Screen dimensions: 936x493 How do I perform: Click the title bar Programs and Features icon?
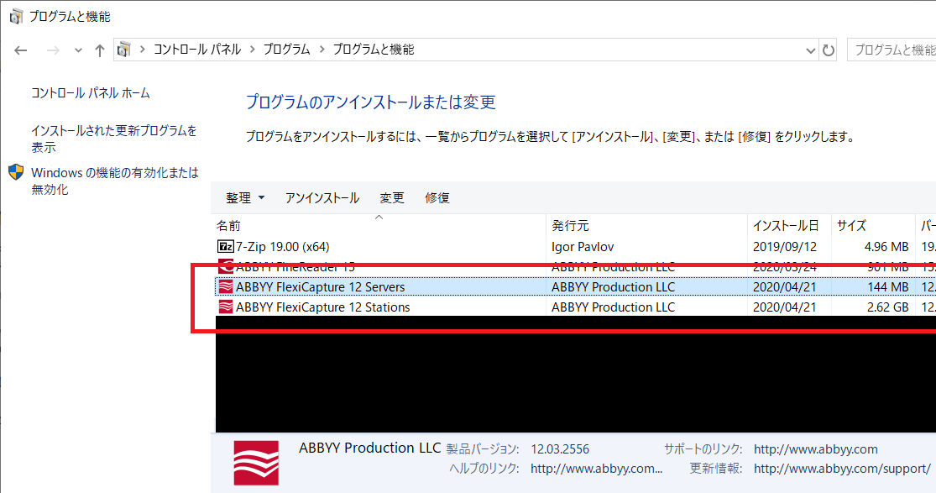(16, 17)
